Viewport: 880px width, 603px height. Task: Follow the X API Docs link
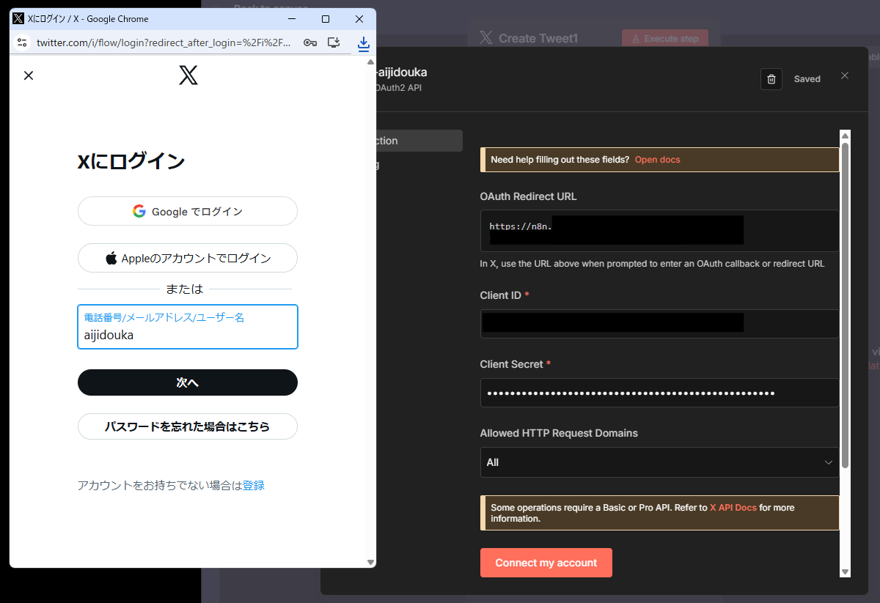tap(733, 508)
